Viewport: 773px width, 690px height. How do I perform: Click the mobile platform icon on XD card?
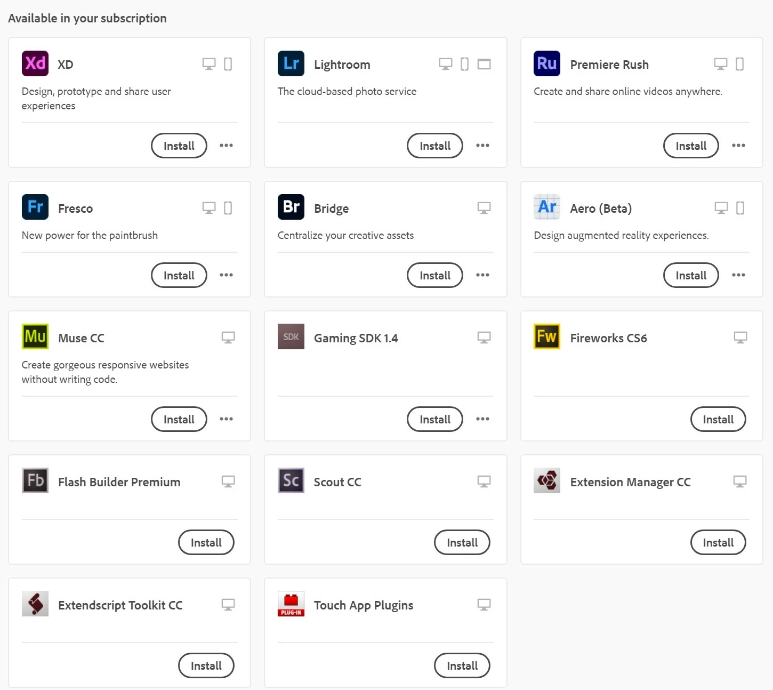pos(228,64)
